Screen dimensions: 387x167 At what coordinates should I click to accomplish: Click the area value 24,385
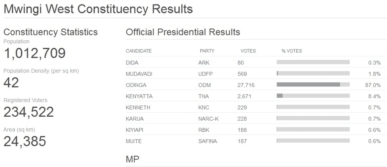pos(25,141)
